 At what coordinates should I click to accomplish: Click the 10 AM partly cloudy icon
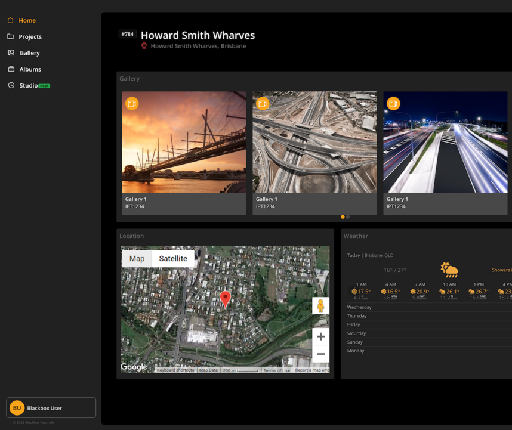pos(442,292)
